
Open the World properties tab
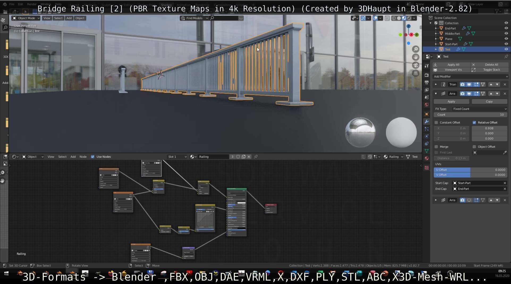coord(426,105)
